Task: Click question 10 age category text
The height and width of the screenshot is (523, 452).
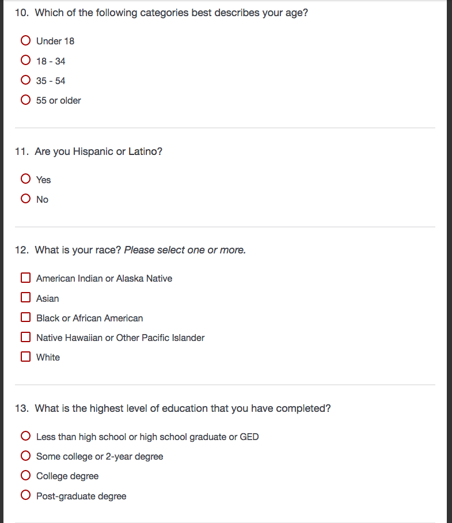Action: click(171, 13)
